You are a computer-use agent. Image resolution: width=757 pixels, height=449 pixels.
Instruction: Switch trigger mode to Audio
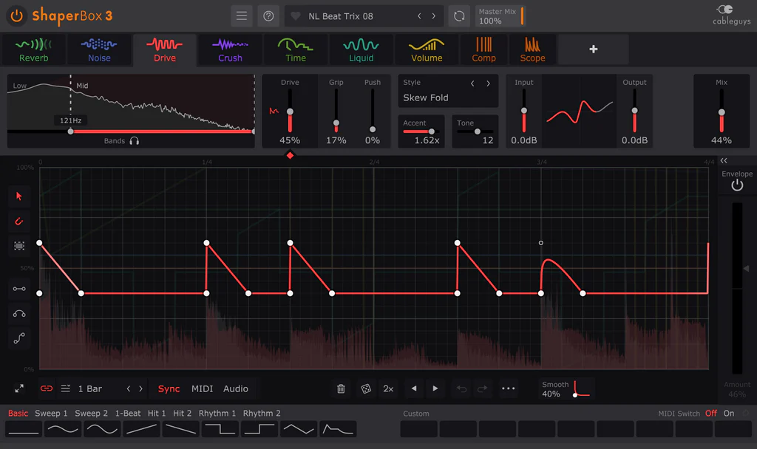point(236,388)
